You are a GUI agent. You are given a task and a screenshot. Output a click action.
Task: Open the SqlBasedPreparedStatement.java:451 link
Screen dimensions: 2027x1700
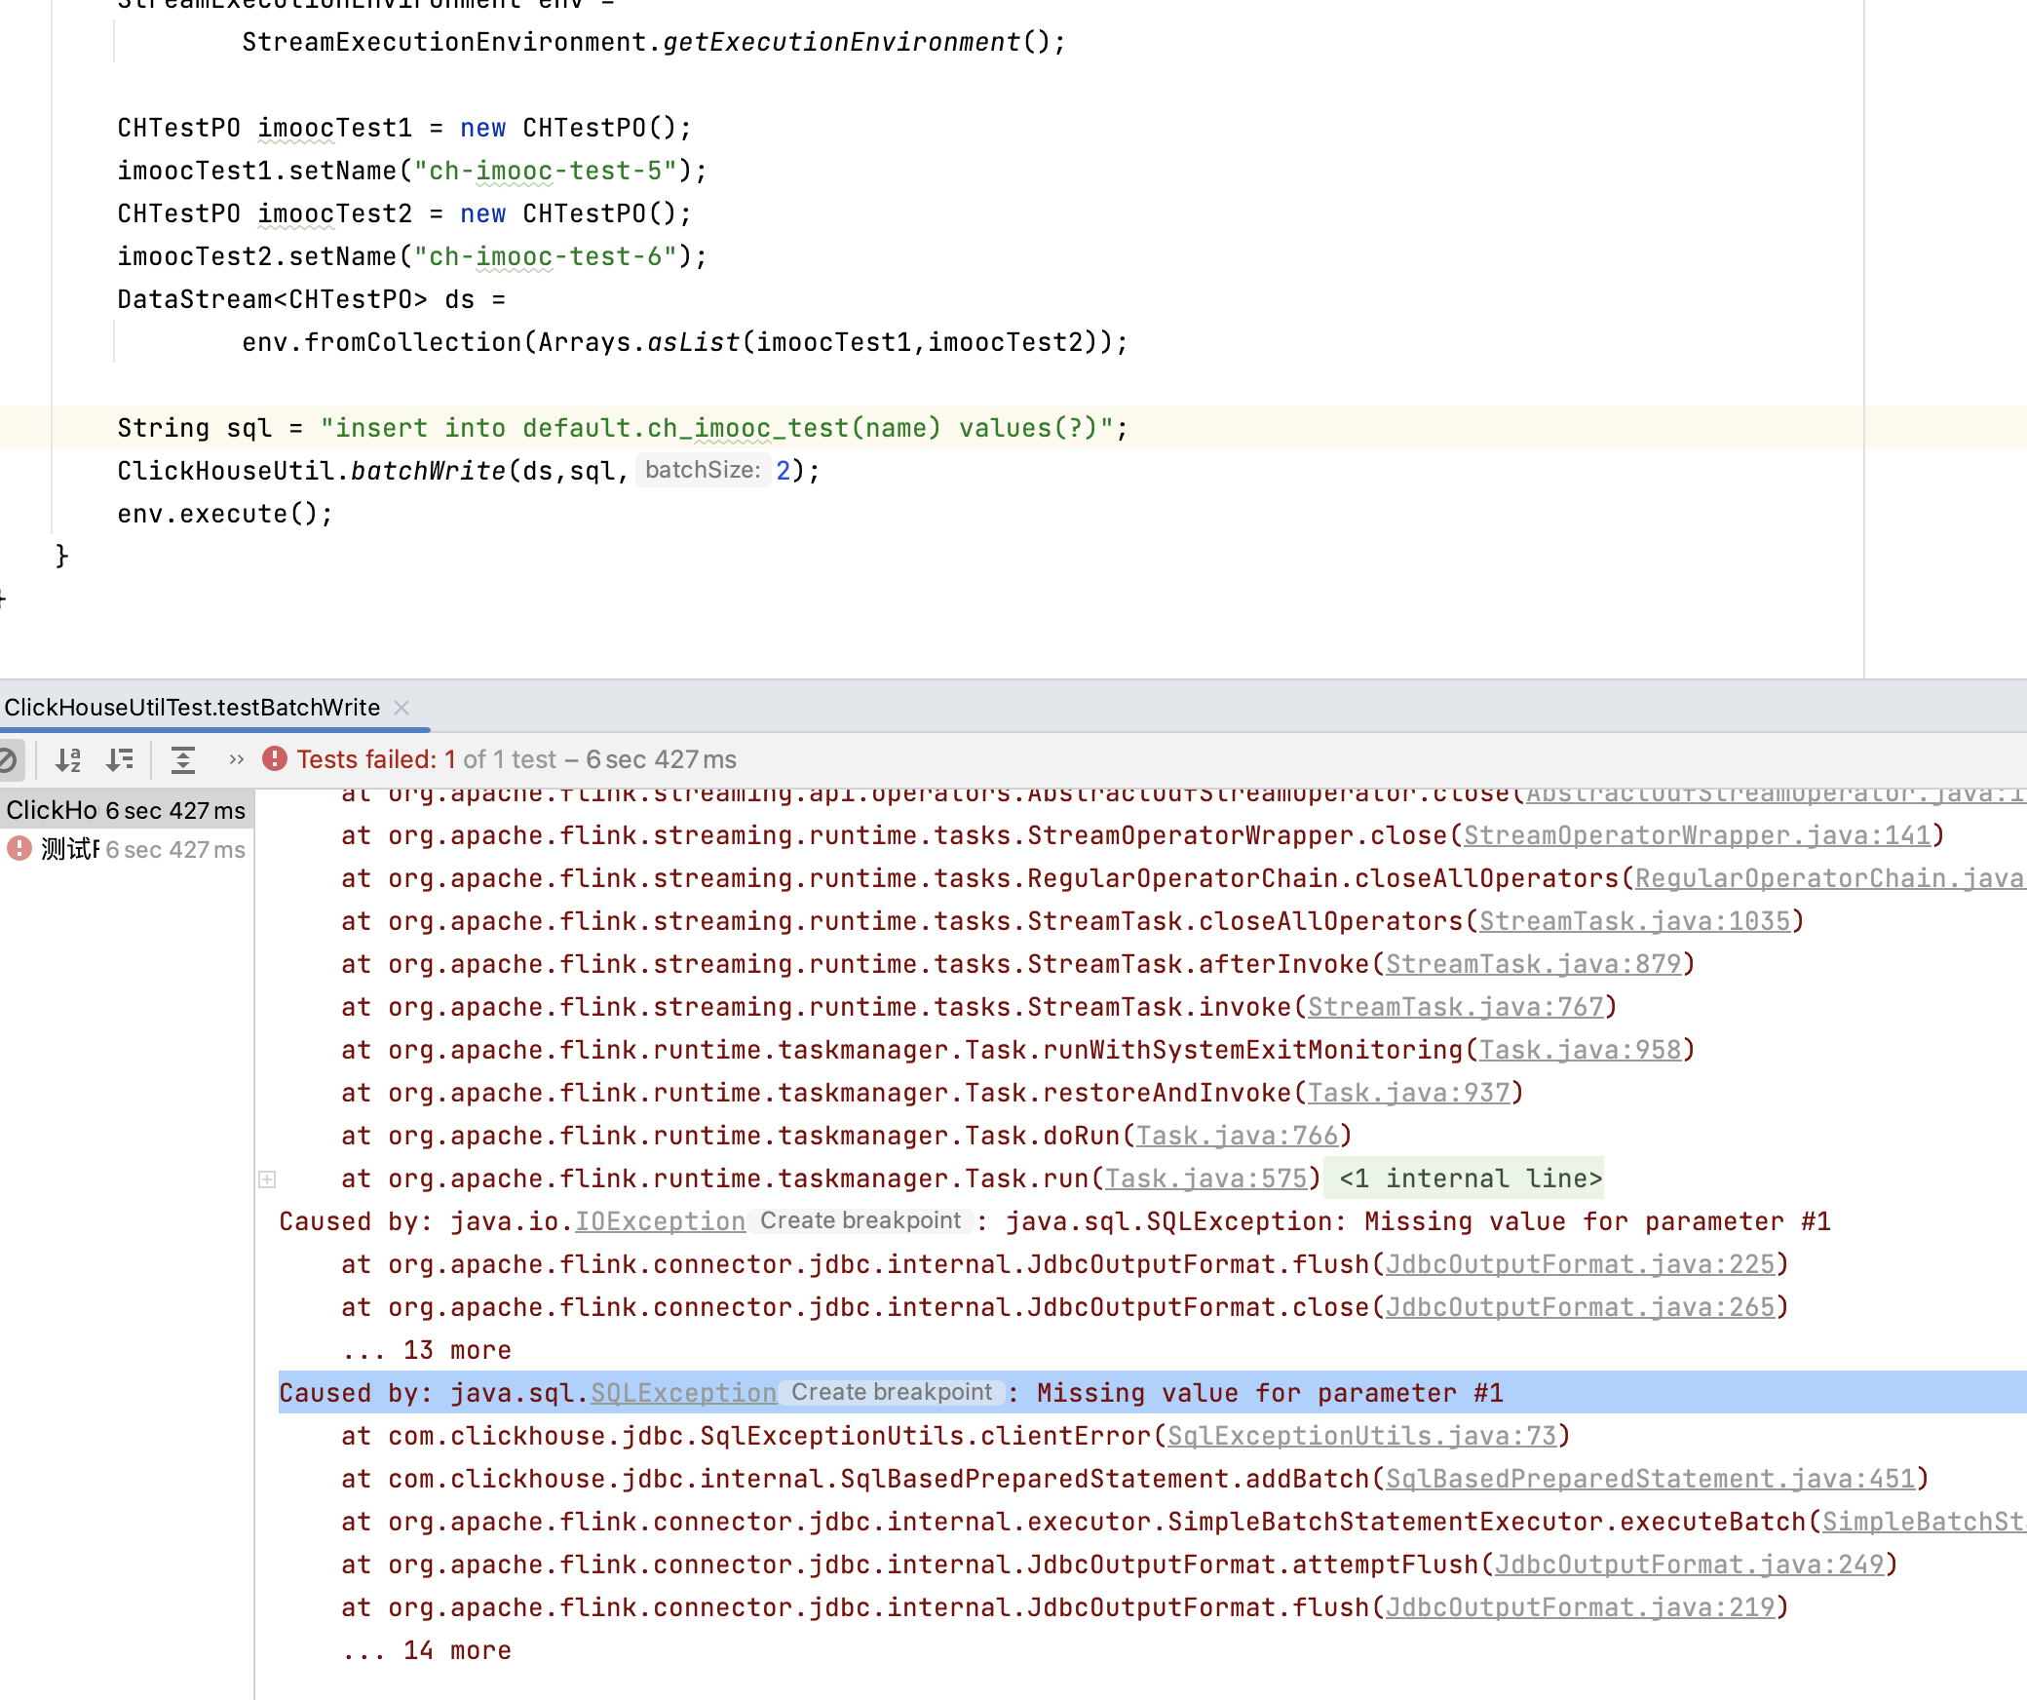(x=1650, y=1479)
